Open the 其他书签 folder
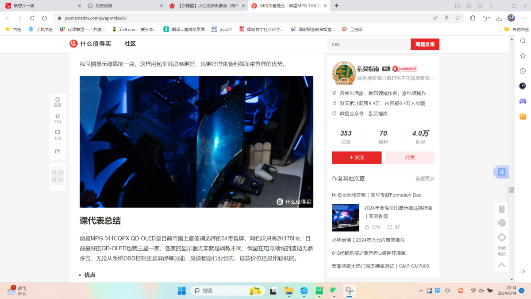The width and height of the screenshot is (531, 299). 516,30
